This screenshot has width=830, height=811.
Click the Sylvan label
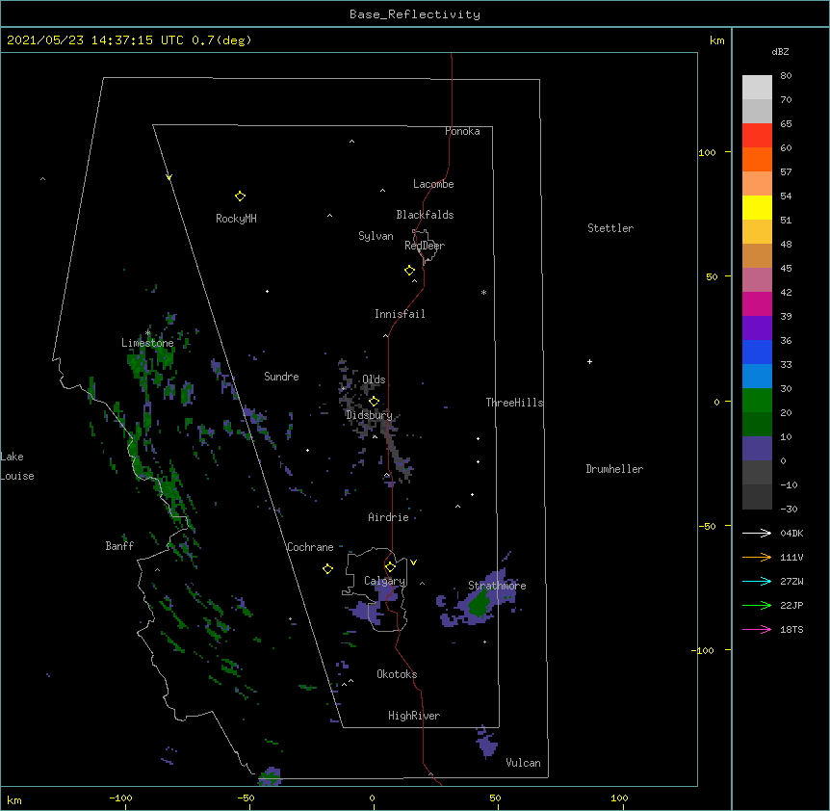(376, 236)
